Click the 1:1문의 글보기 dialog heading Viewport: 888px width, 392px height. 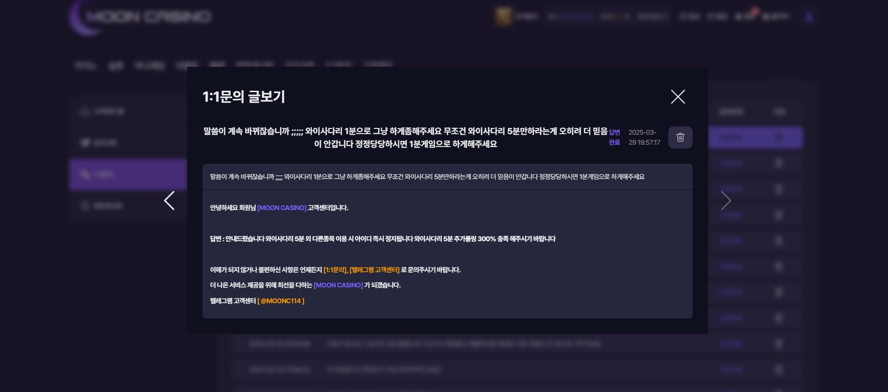pyautogui.click(x=244, y=97)
